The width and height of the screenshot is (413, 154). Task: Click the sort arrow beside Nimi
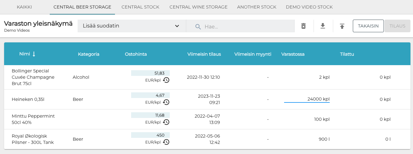coord(34,54)
